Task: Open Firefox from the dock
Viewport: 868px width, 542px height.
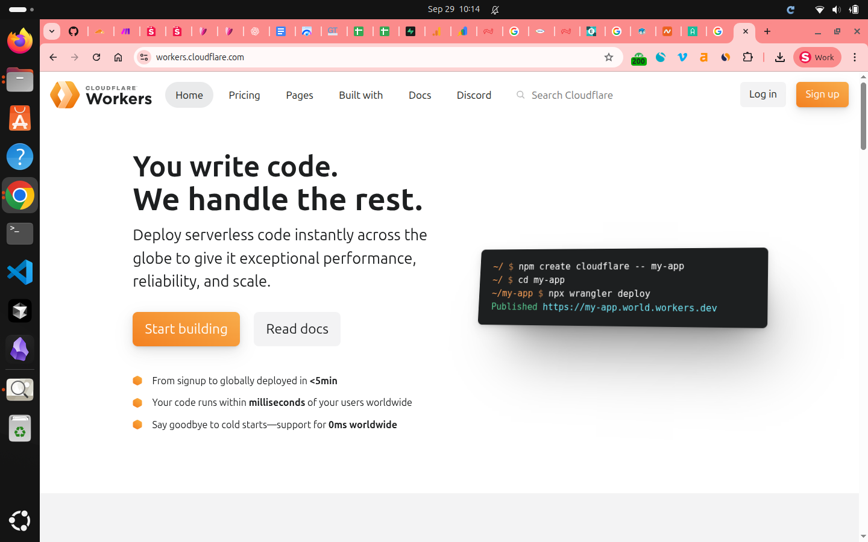Action: 20,41
